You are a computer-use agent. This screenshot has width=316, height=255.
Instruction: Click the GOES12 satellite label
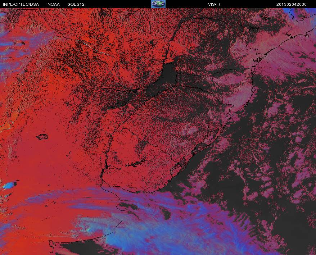(76, 4)
